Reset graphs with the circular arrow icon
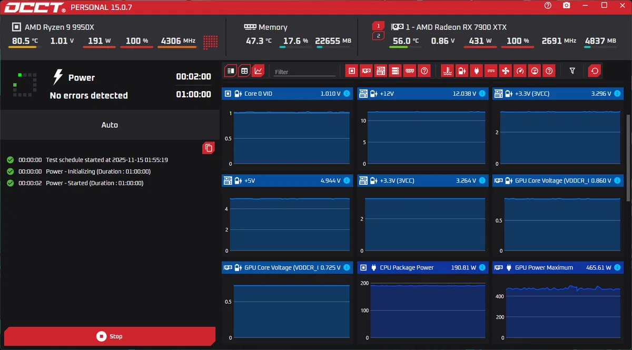Screen dimensions: 632x350 click(x=595, y=71)
